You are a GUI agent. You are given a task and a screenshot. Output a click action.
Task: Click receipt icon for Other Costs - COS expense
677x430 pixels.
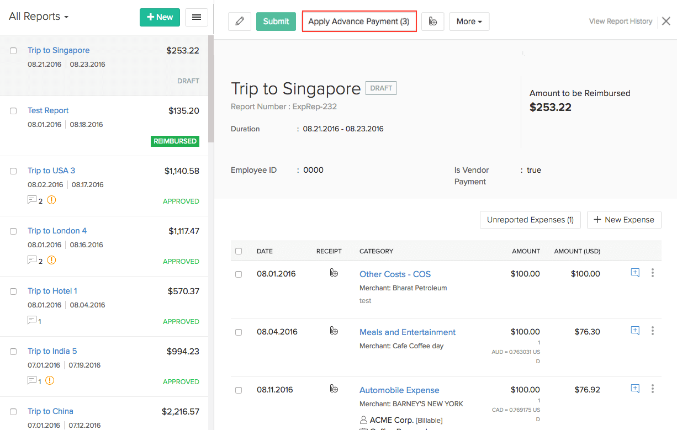pyautogui.click(x=334, y=273)
